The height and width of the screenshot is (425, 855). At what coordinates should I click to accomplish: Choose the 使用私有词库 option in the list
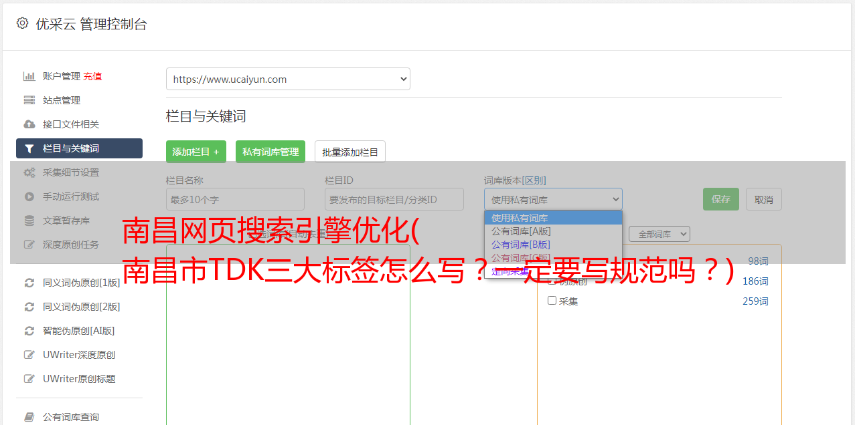pyautogui.click(x=553, y=218)
